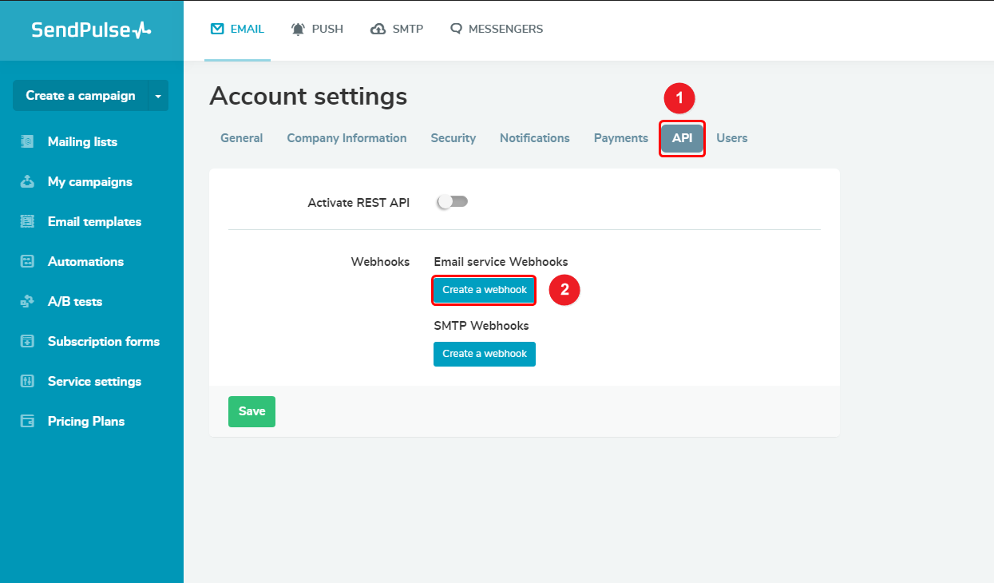
Task: Enable the Activate REST API toggle
Action: pyautogui.click(x=452, y=202)
